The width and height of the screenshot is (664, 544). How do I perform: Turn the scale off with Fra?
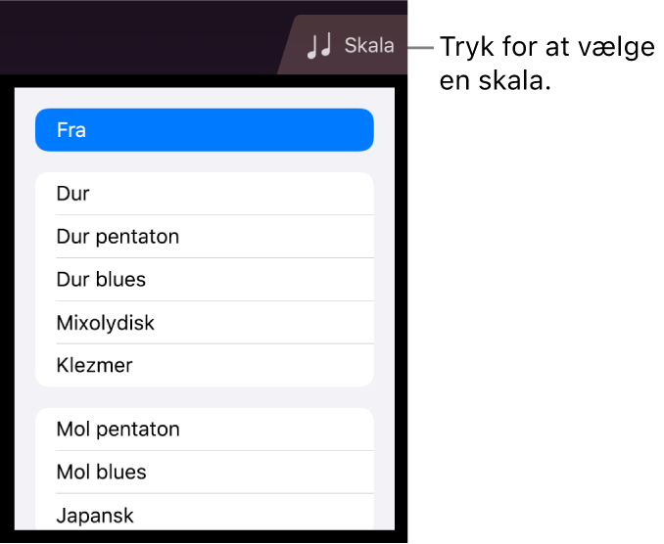(x=204, y=130)
